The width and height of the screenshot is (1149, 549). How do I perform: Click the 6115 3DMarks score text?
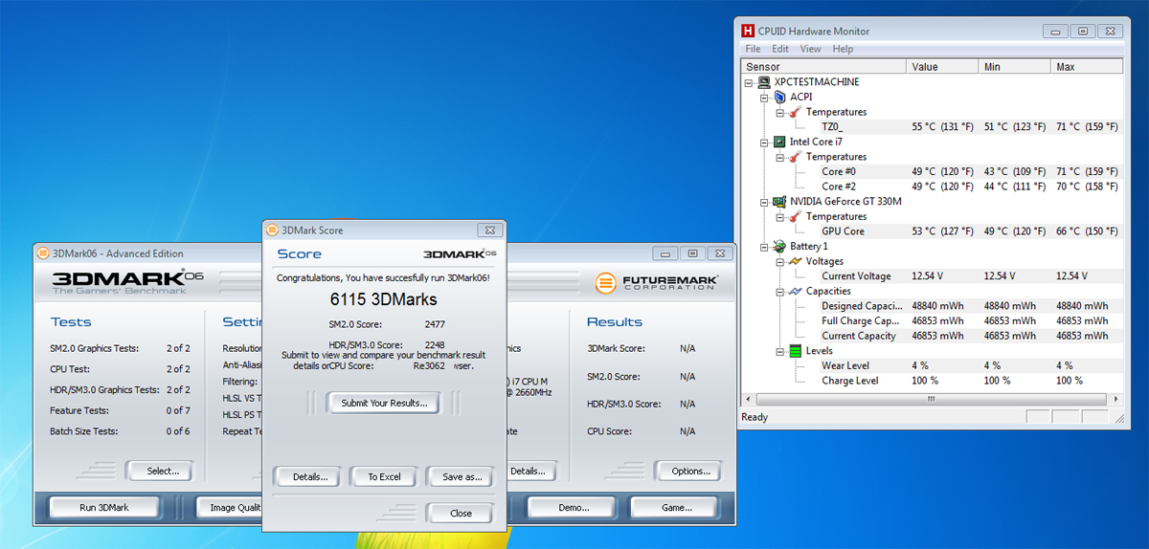click(383, 299)
